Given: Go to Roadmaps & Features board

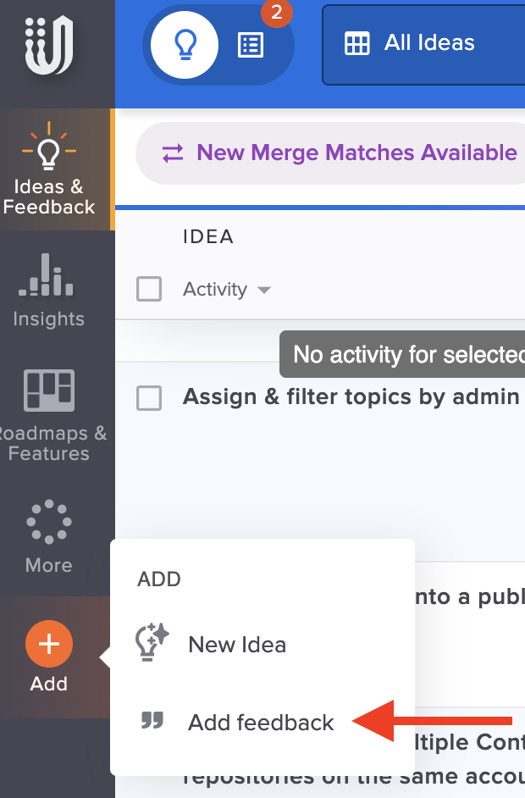Looking at the screenshot, I should coord(49,415).
